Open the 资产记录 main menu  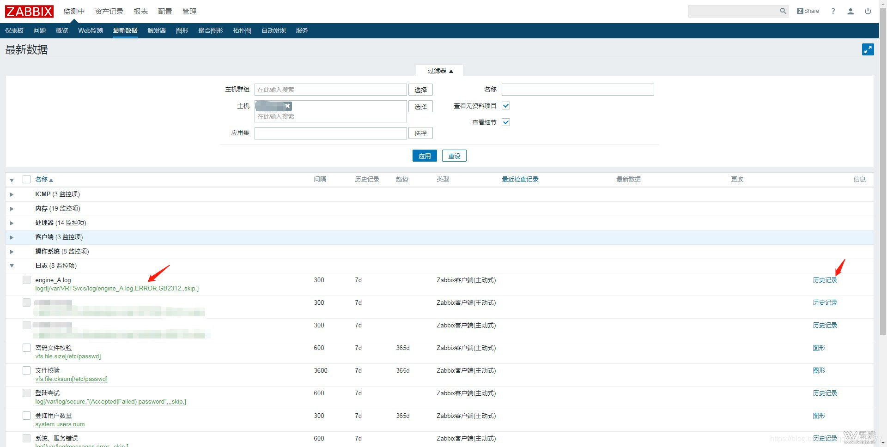click(x=109, y=11)
